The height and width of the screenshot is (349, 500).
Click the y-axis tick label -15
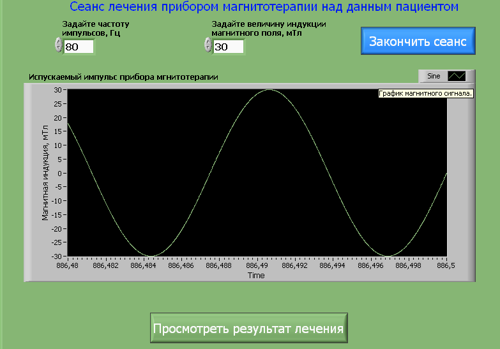56,215
